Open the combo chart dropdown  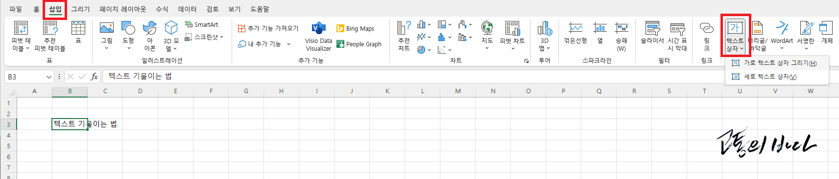click(x=465, y=37)
